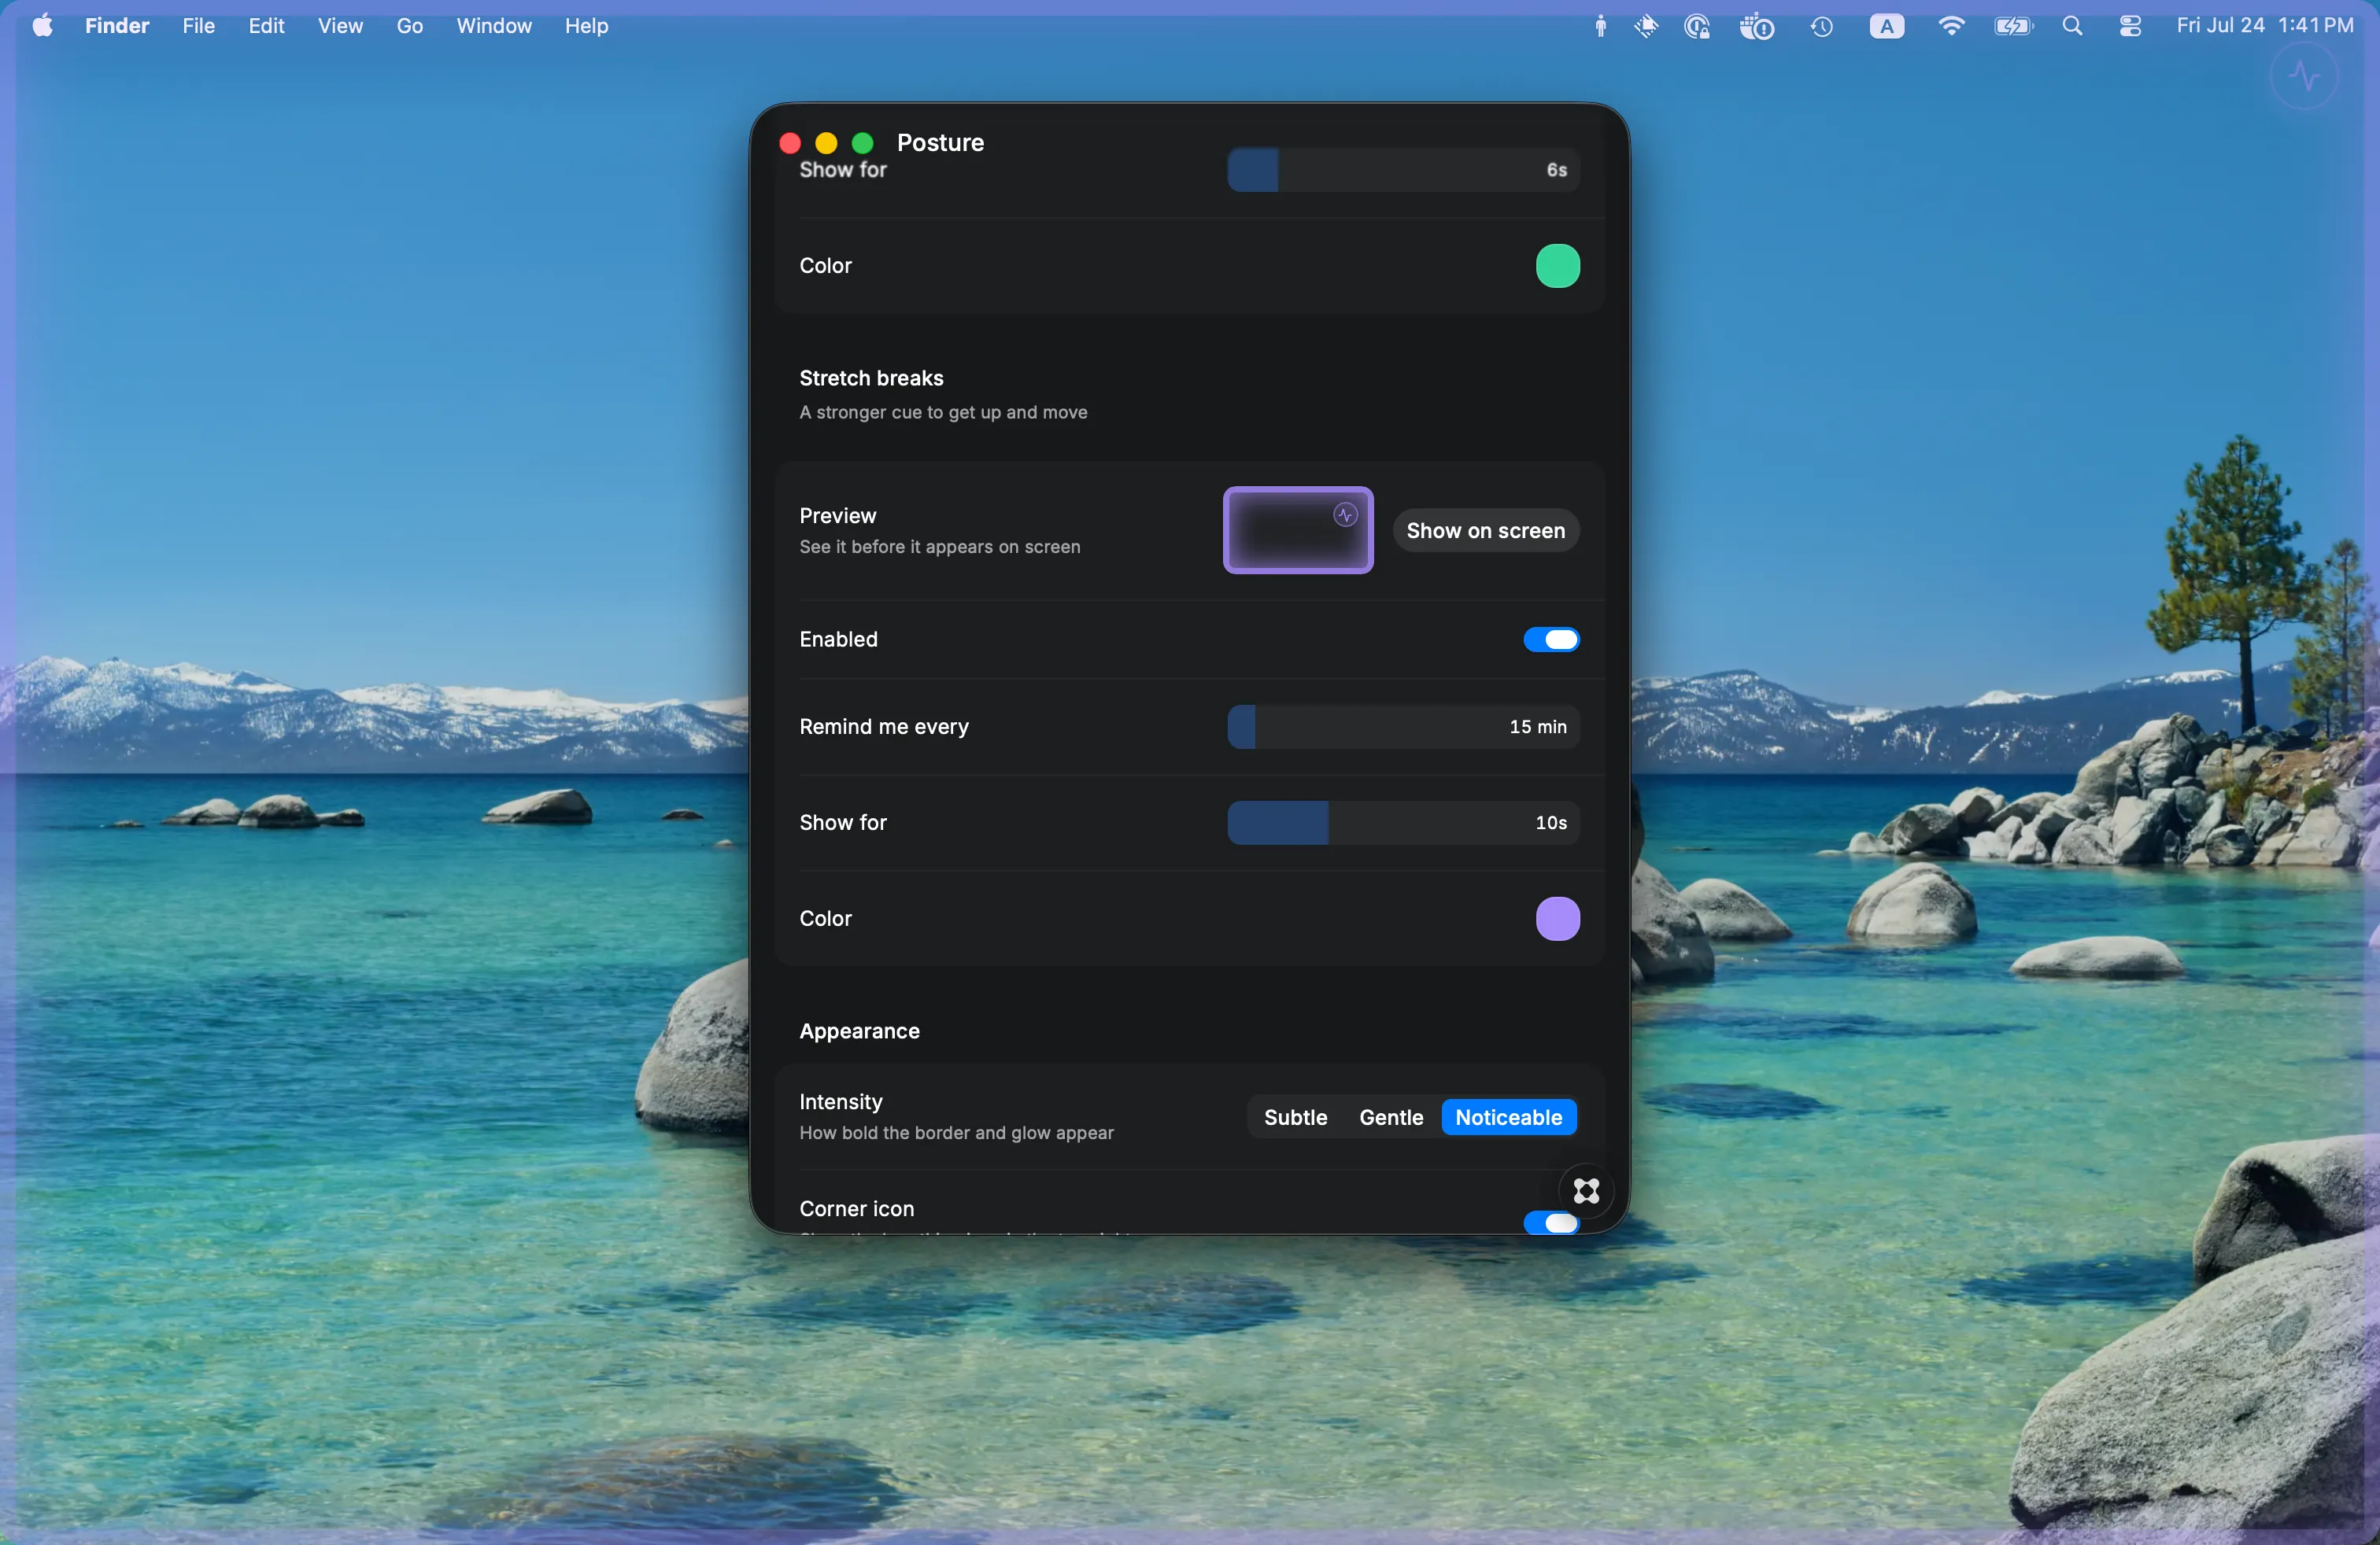Click 'How bold the border and glow appear'
Viewport: 2380px width, 1545px height.
[x=956, y=1132]
